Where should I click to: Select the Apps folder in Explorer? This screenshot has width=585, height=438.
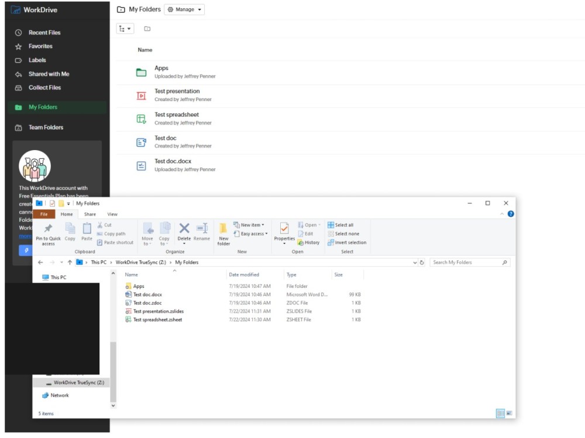[x=139, y=286]
